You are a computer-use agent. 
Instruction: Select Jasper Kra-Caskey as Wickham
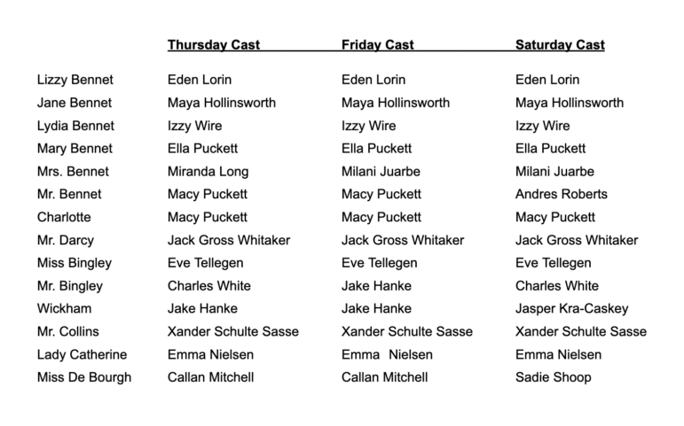[x=571, y=309]
